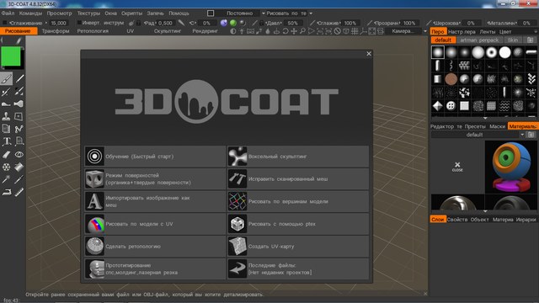Image resolution: width=539 pixels, height=303 pixels.
Task: Select the colorful sphere material thumbnail
Action: click(511, 167)
